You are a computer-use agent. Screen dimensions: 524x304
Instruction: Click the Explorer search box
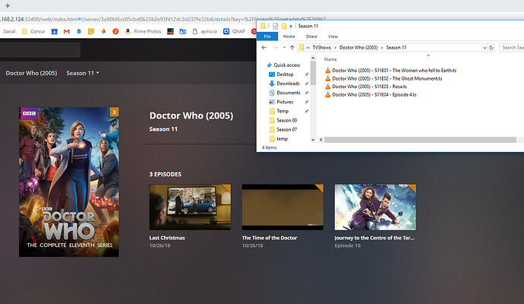[x=512, y=47]
